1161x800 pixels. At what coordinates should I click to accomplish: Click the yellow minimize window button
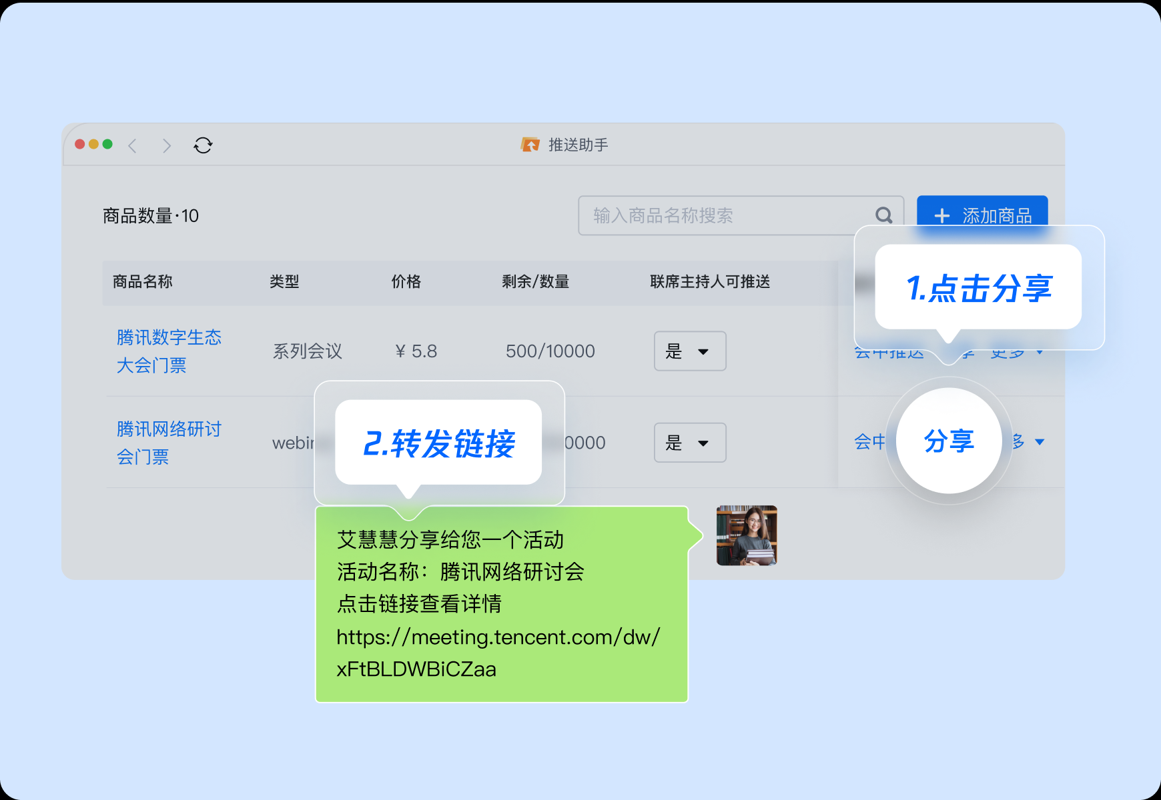94,144
